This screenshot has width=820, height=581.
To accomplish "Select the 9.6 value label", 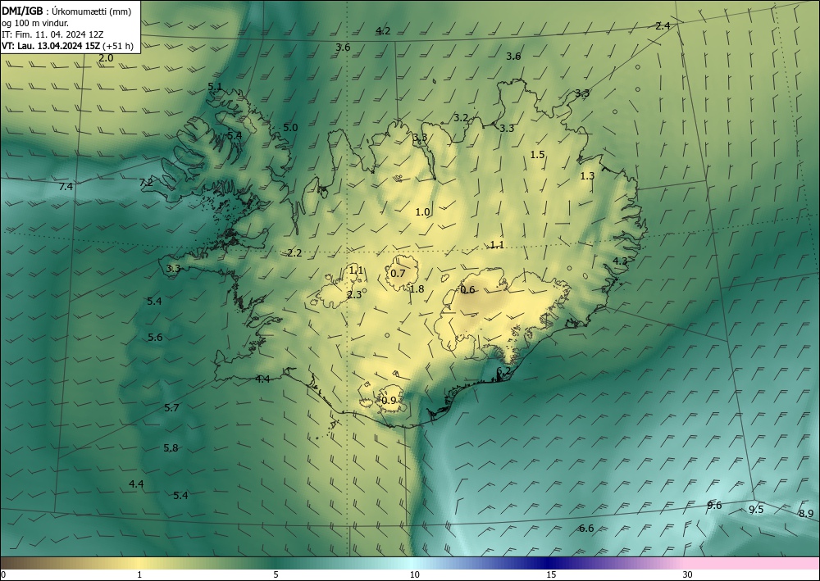I will coord(714,506).
